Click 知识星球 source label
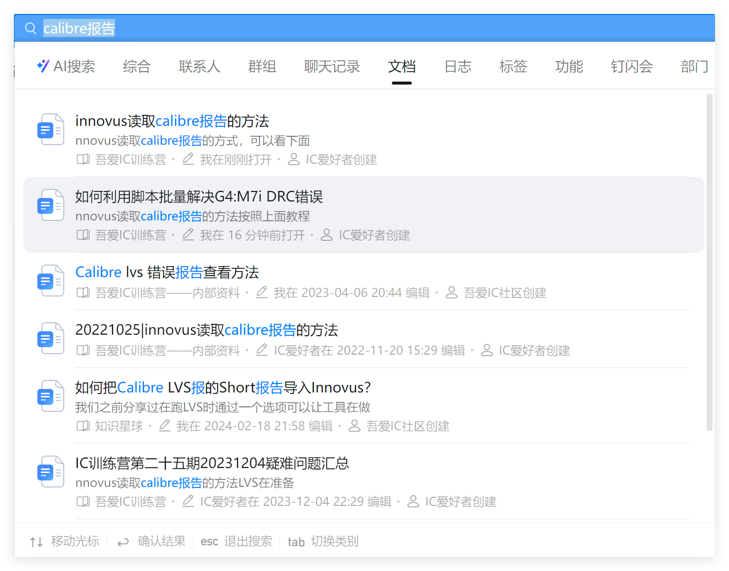 (119, 426)
